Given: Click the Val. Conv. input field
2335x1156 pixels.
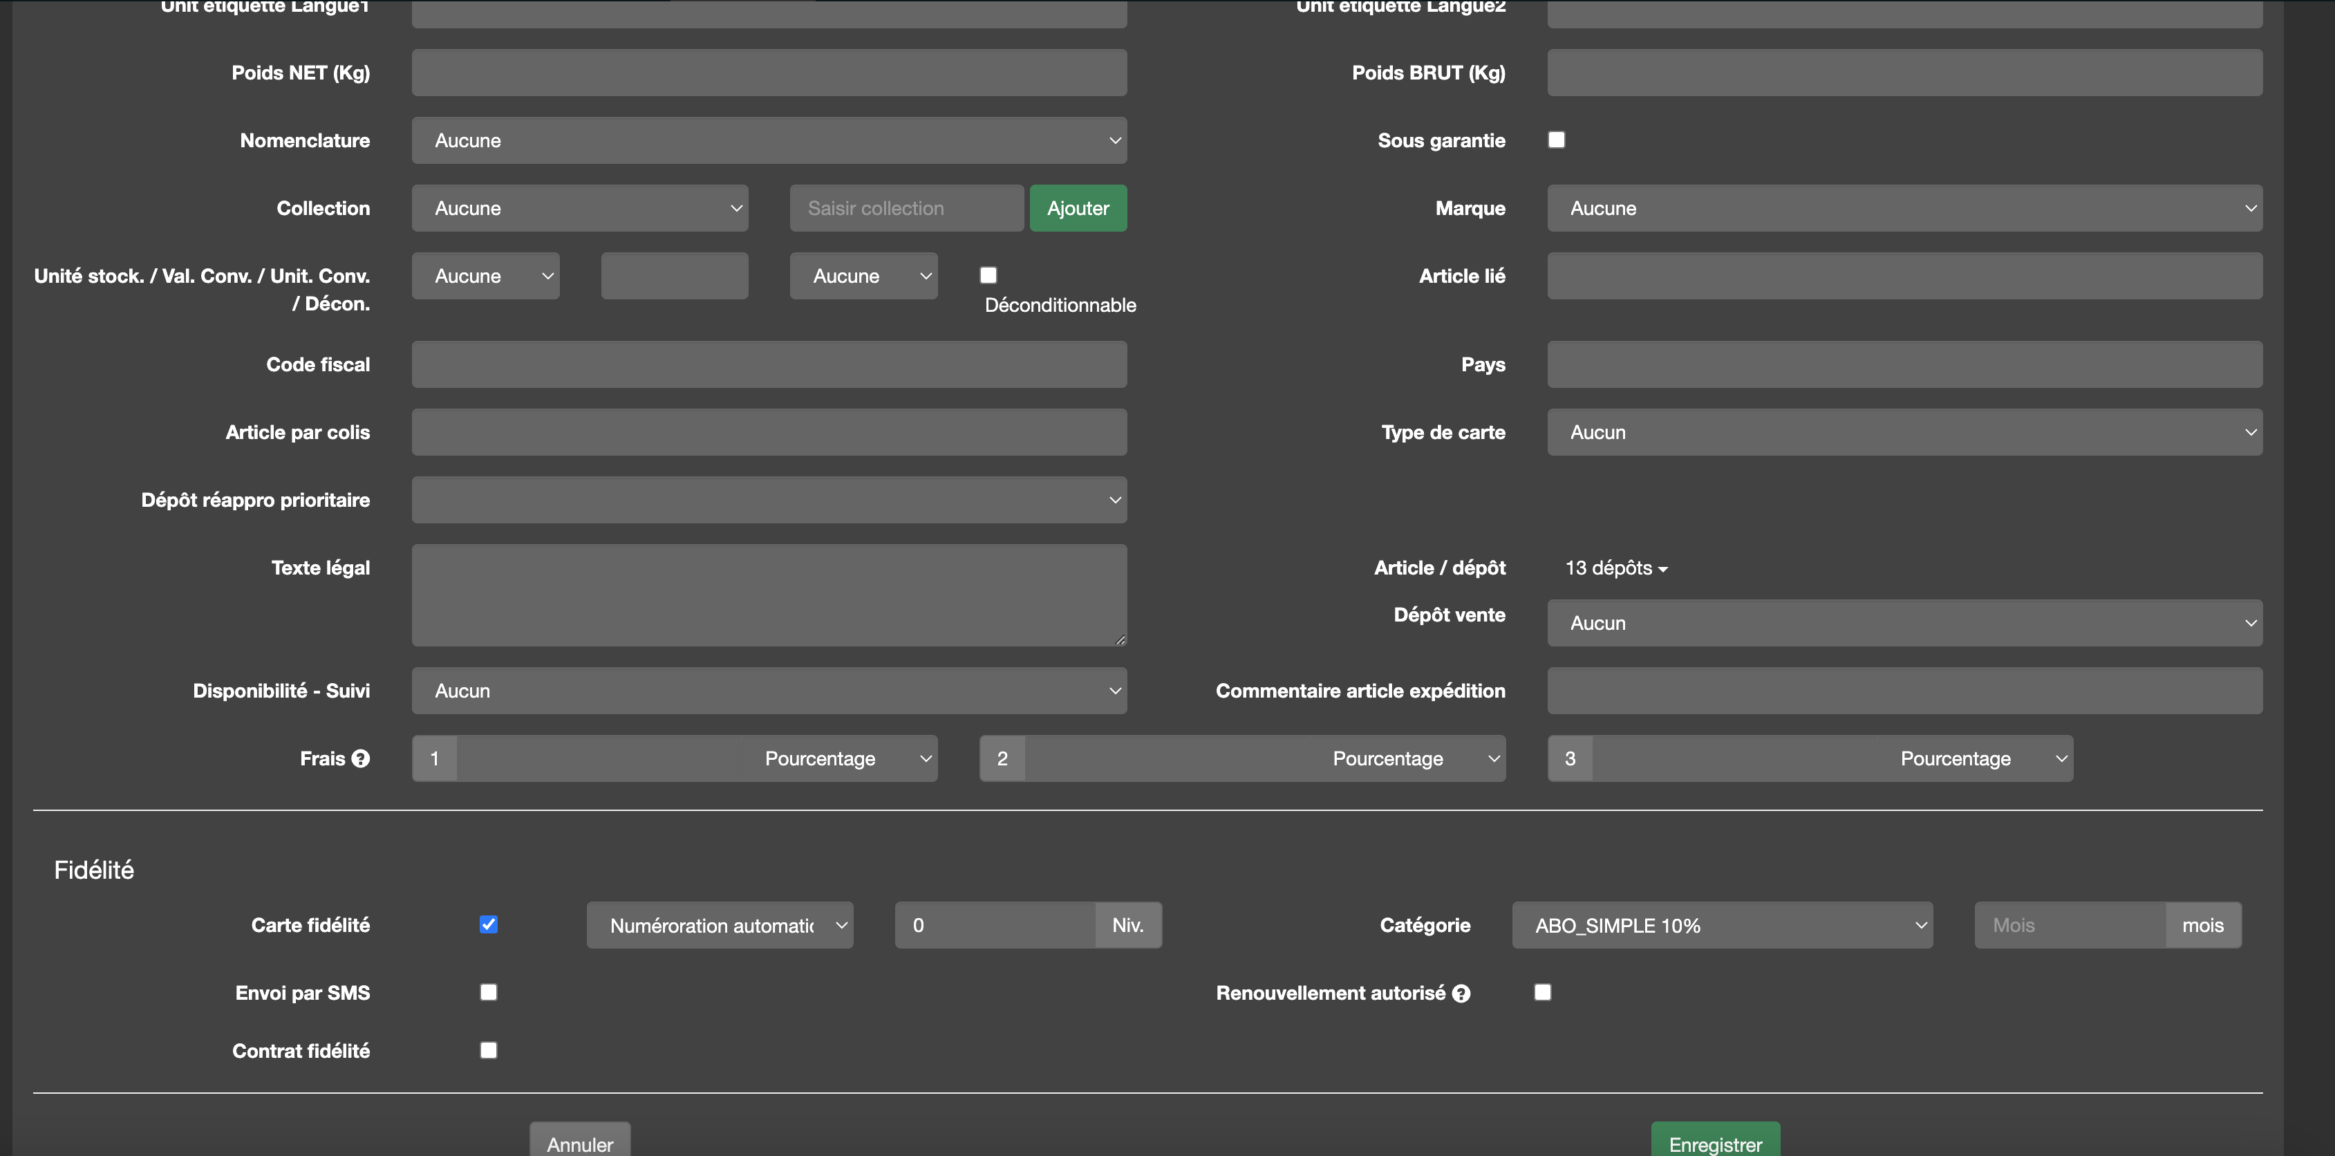Looking at the screenshot, I should click(x=675, y=276).
